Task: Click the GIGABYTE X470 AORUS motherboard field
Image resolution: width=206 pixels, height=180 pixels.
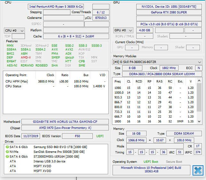Action: (x=65, y=122)
